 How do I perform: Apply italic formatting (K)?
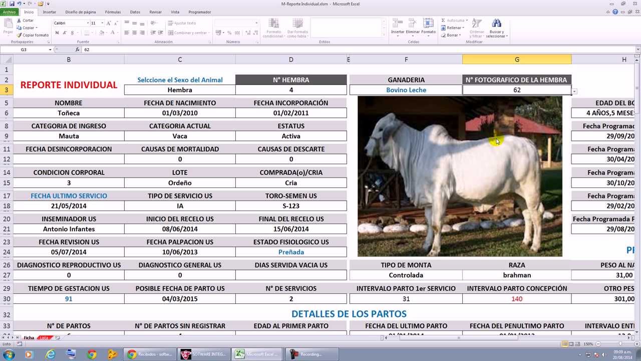pyautogui.click(x=65, y=33)
